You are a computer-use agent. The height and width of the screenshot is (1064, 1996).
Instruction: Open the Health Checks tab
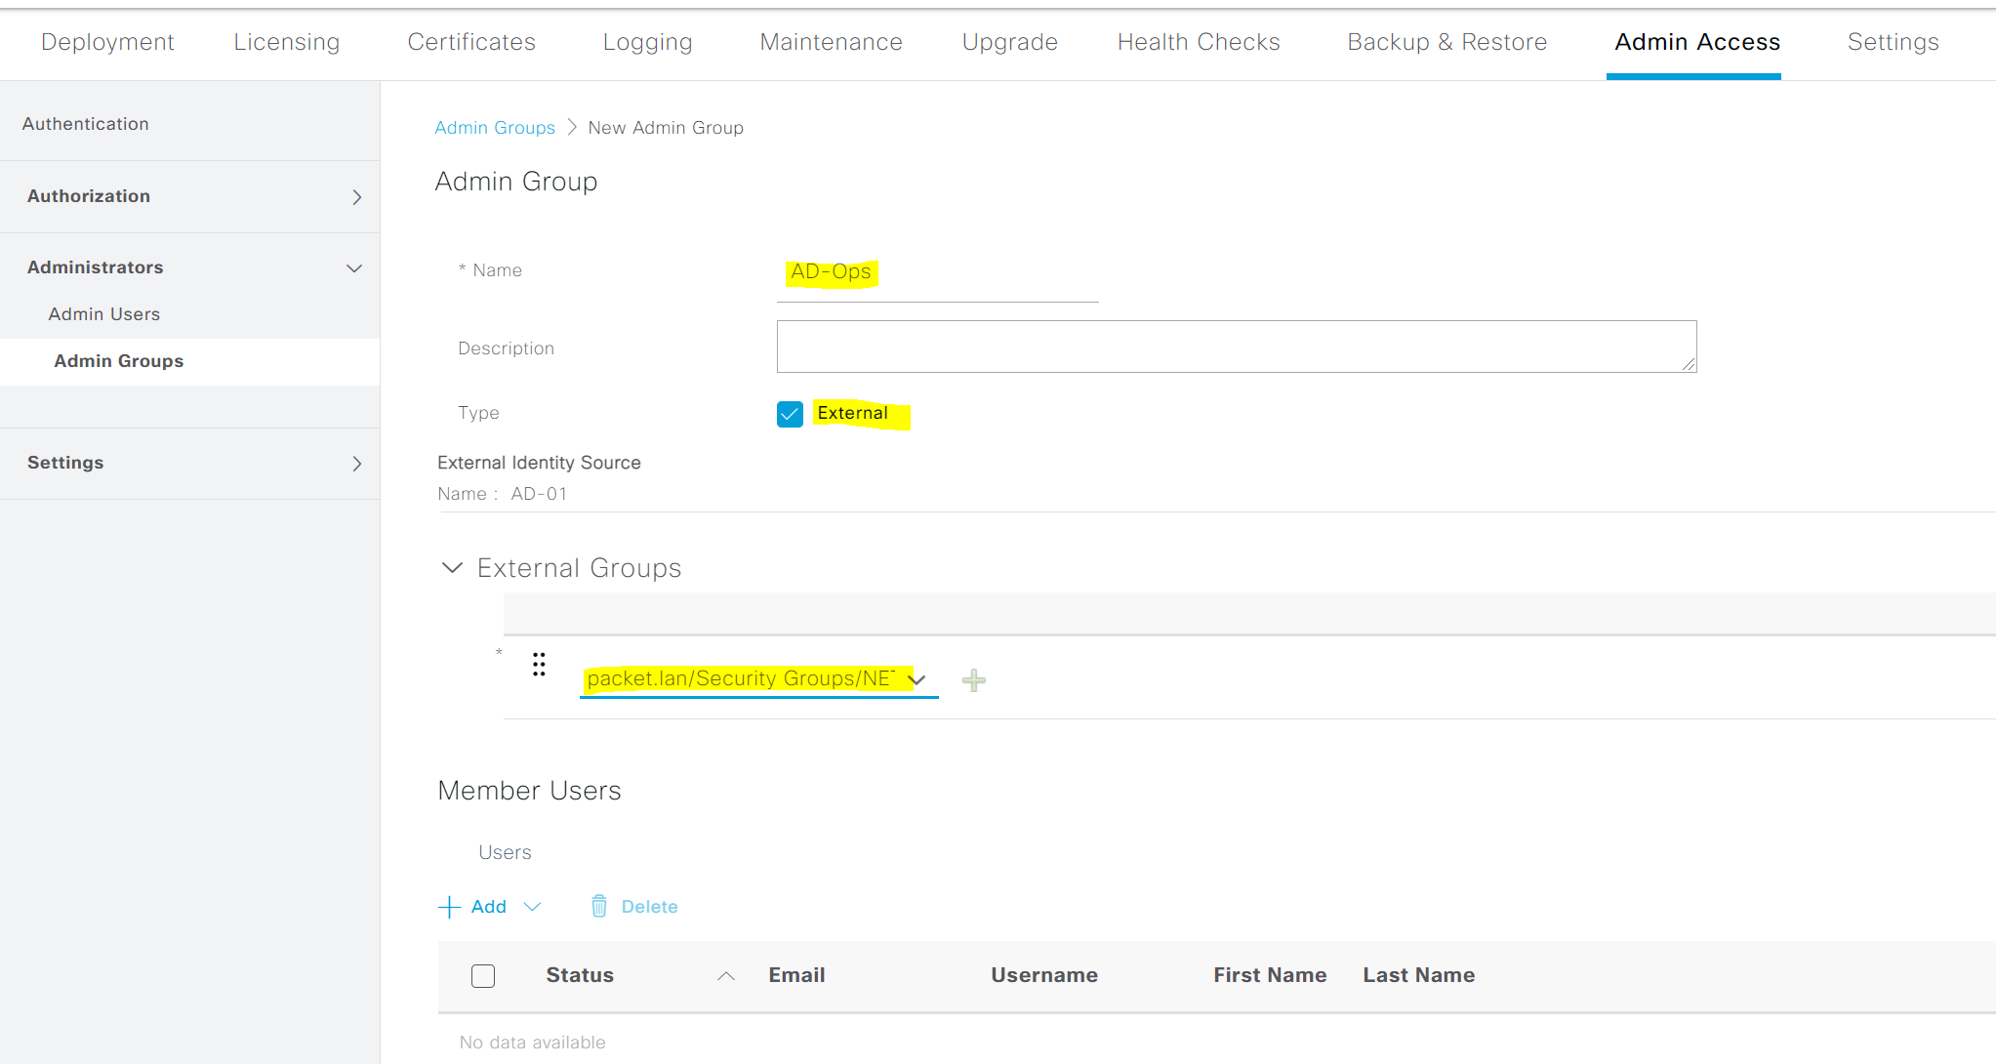(x=1199, y=42)
